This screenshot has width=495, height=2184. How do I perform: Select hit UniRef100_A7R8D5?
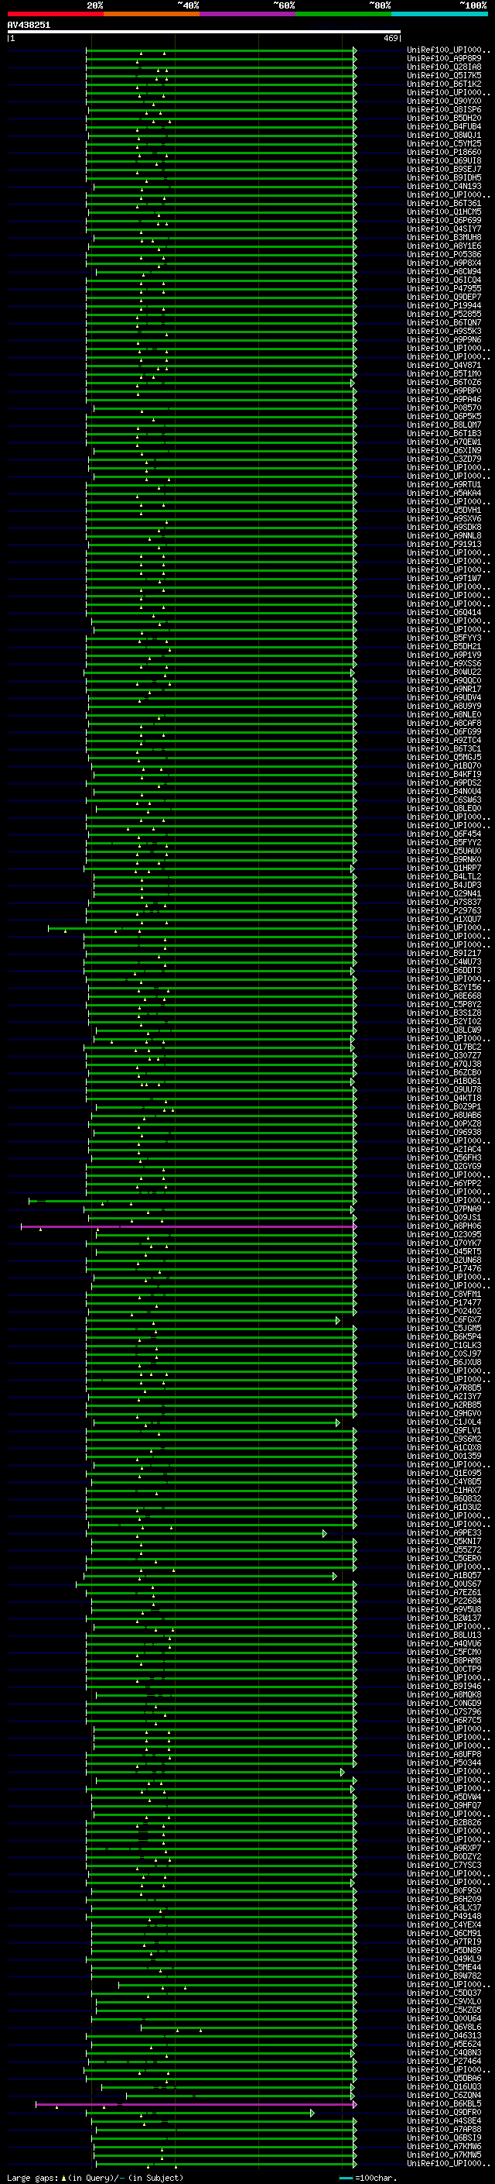444,1388
